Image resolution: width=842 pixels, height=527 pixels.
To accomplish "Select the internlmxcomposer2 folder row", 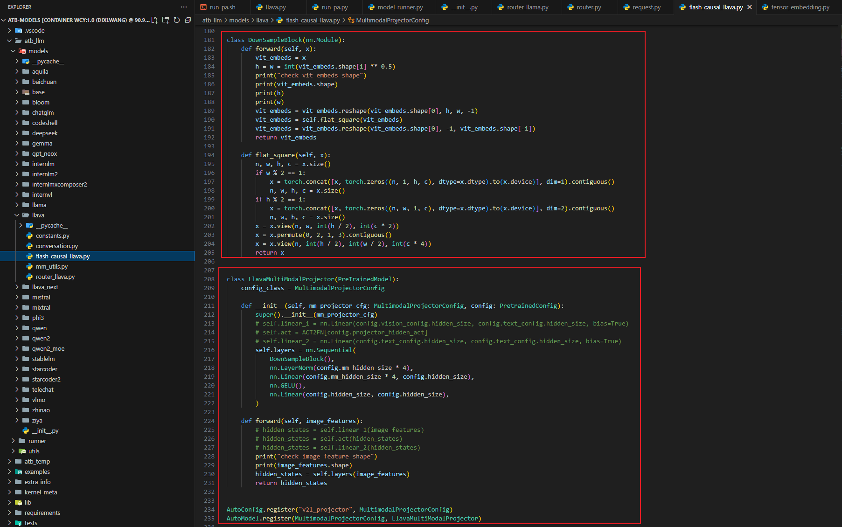I will [97, 184].
